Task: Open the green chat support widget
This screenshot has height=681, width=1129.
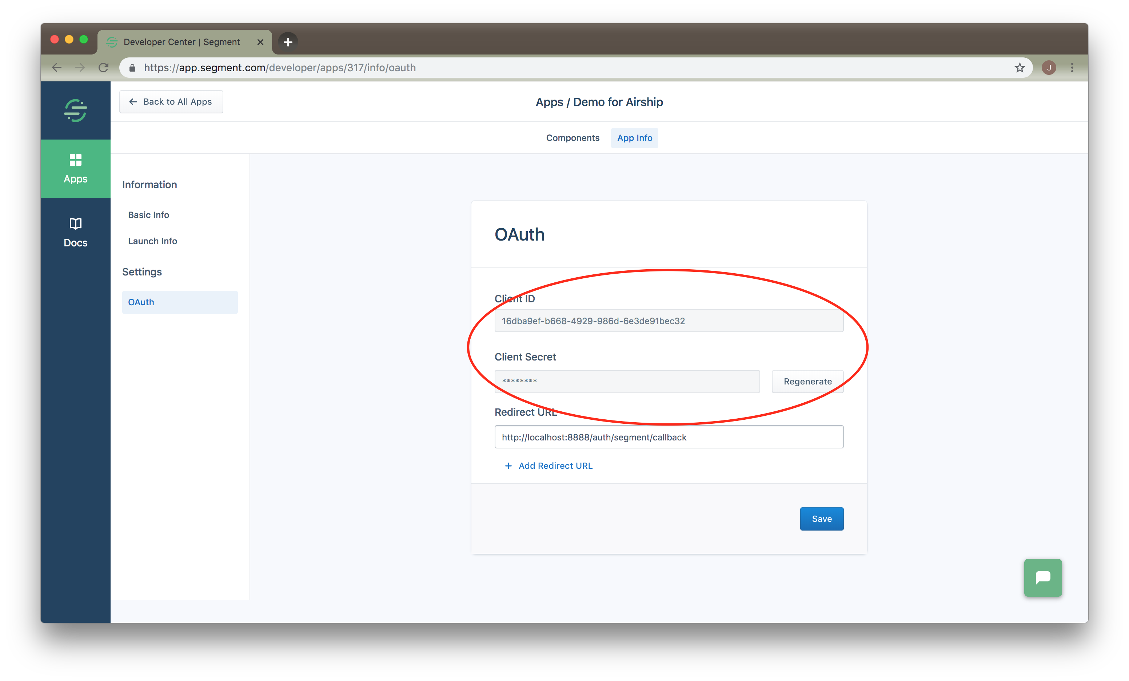Action: [x=1042, y=577]
